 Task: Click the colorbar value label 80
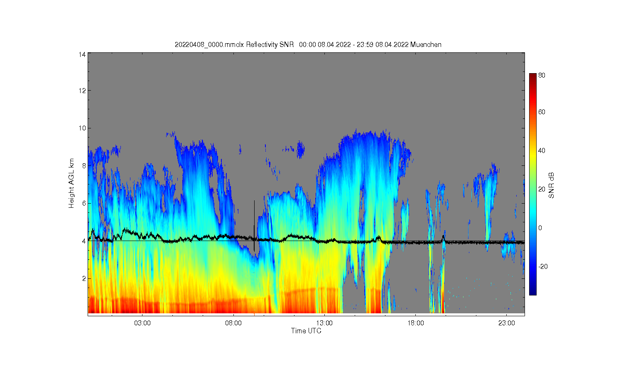pyautogui.click(x=542, y=76)
